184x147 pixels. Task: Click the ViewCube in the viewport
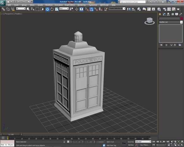[x=150, y=21]
